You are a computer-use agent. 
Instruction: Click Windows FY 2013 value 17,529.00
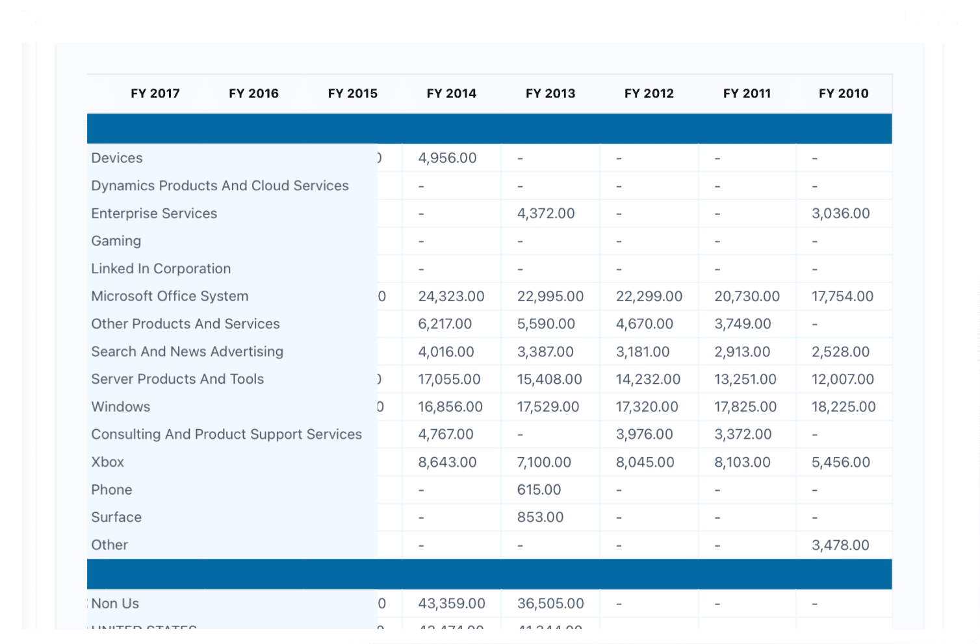[548, 407]
